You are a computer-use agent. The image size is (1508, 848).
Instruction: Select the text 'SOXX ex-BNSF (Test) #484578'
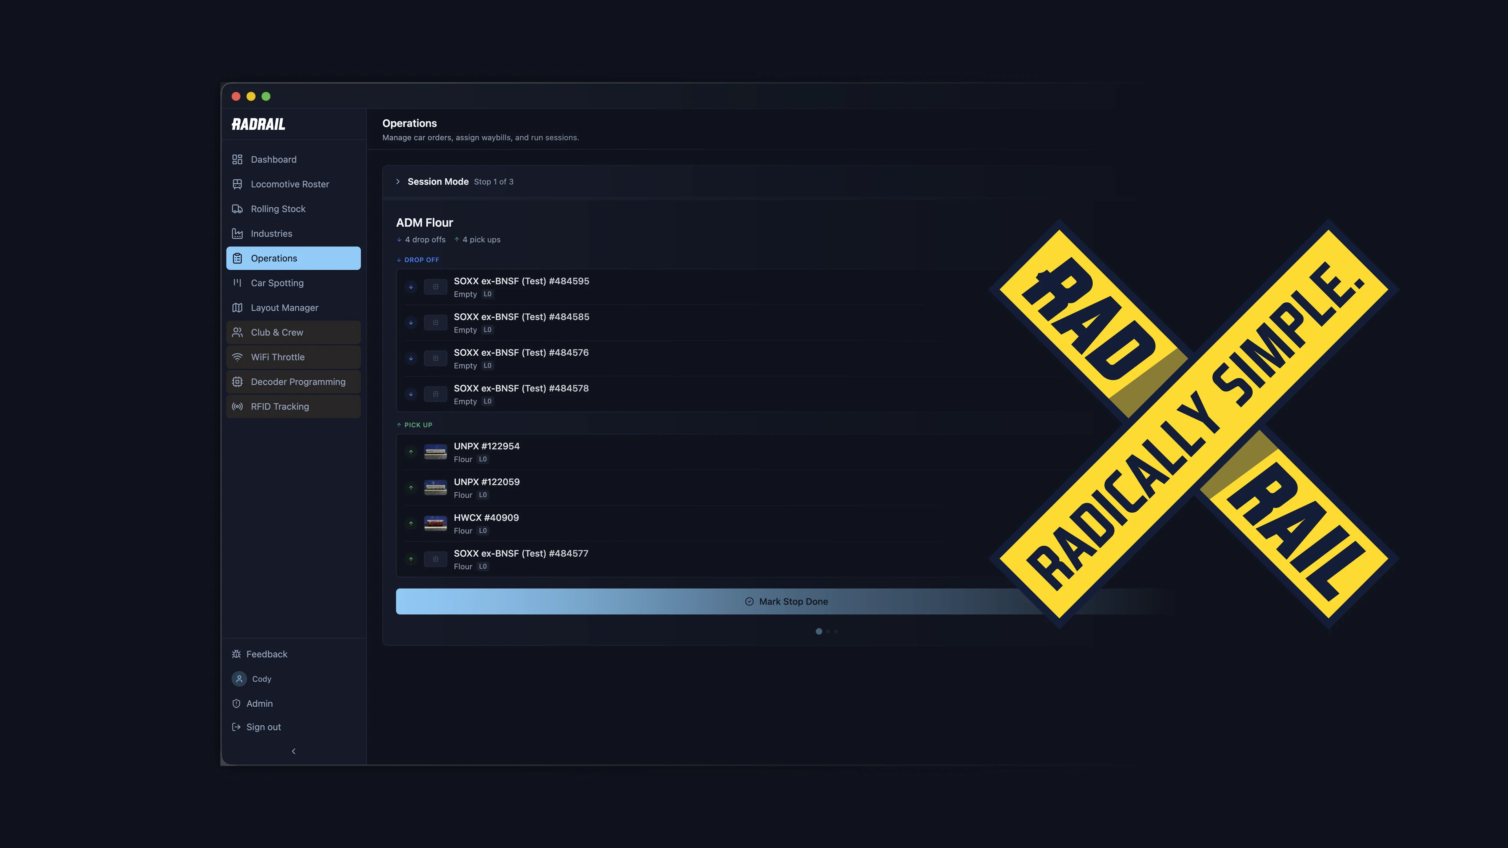coord(521,388)
